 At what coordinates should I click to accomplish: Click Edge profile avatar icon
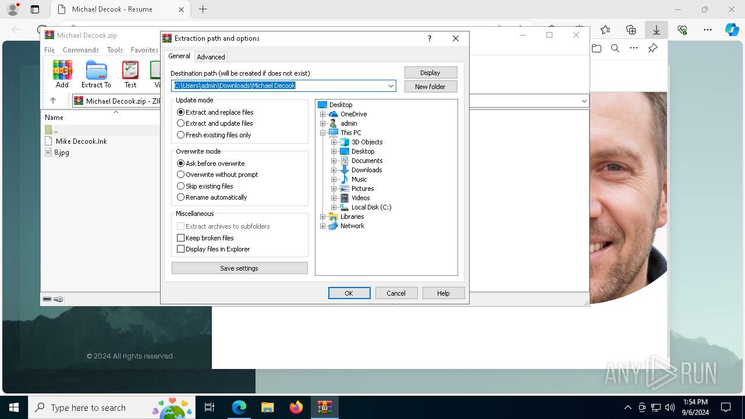tap(12, 9)
